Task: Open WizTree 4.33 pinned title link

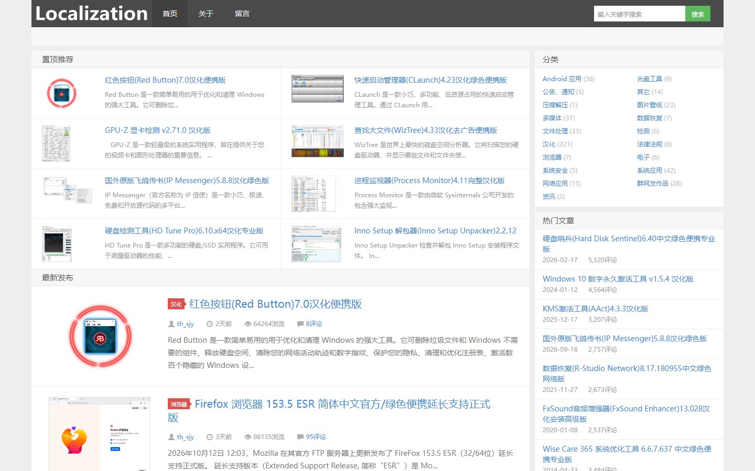Action: pos(426,130)
